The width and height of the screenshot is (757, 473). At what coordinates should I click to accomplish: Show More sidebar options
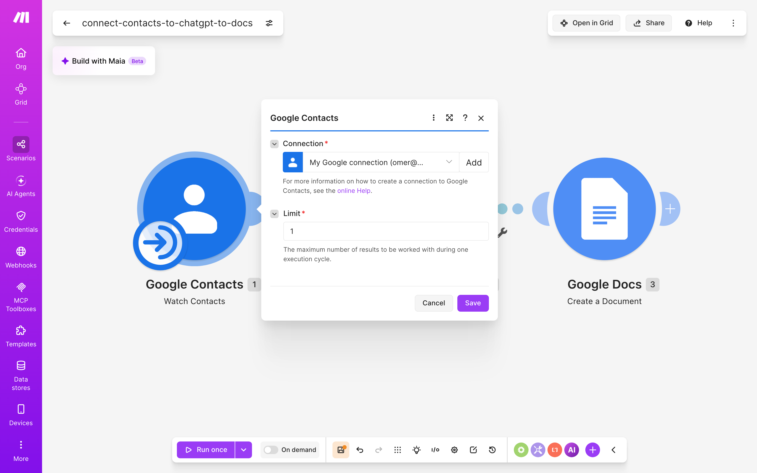pos(21,451)
